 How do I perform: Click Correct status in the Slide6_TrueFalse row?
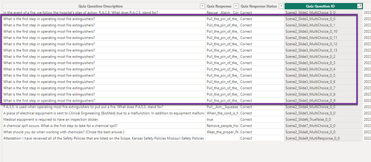click(262, 119)
